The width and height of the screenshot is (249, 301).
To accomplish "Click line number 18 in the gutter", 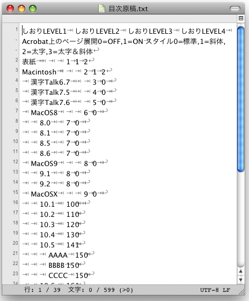I will point(16,223).
